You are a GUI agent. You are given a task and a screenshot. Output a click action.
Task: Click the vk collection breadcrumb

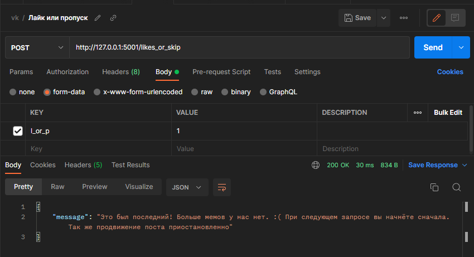pyautogui.click(x=15, y=18)
